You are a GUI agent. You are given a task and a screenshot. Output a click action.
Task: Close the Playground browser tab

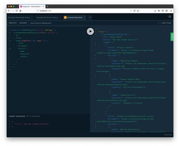click(x=44, y=6)
